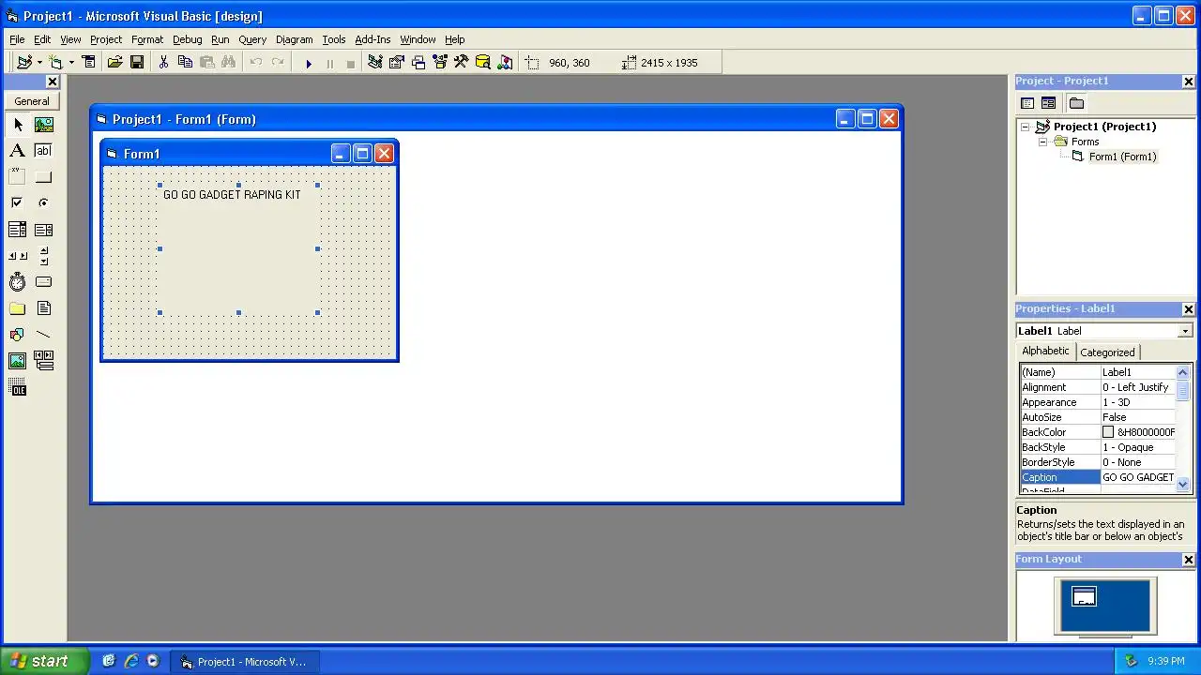This screenshot has width=1201, height=675.
Task: Select the vertical scroll bar tool
Action: pyautogui.click(x=44, y=256)
